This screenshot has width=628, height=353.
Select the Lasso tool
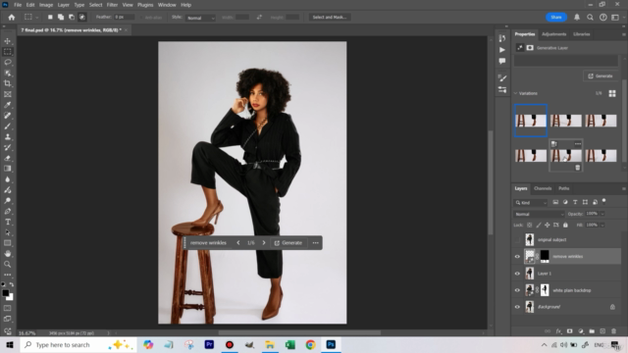[x=8, y=63]
